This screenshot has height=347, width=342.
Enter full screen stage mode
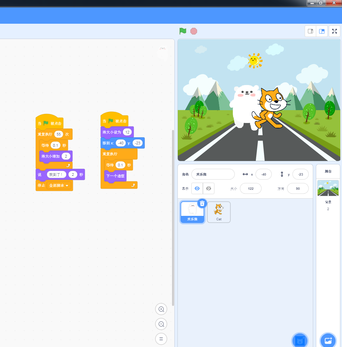(x=335, y=31)
